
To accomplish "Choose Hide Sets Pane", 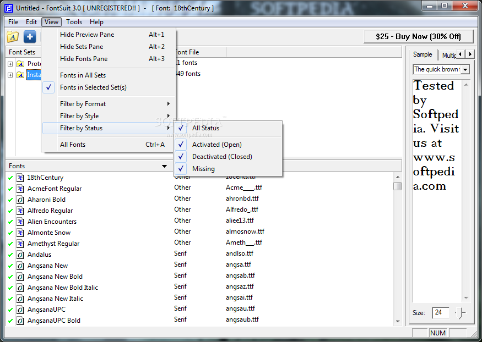I will tap(109, 47).
